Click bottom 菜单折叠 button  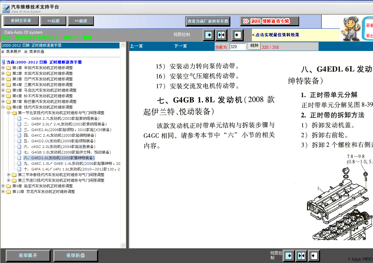(76, 255)
